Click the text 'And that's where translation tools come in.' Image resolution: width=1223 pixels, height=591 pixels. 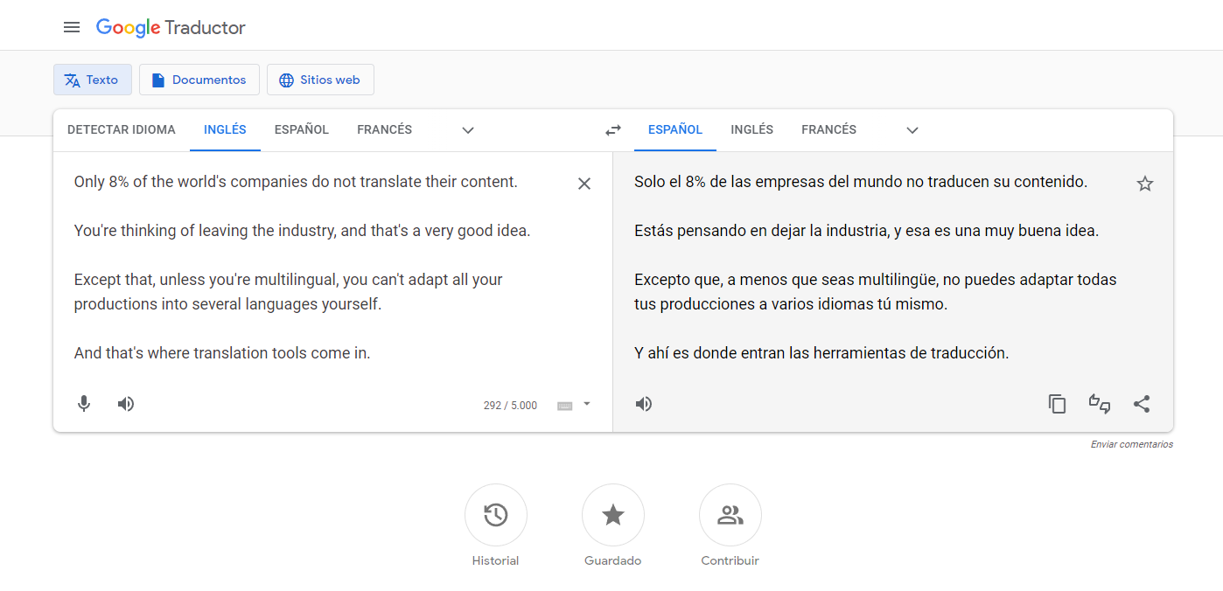coord(222,353)
